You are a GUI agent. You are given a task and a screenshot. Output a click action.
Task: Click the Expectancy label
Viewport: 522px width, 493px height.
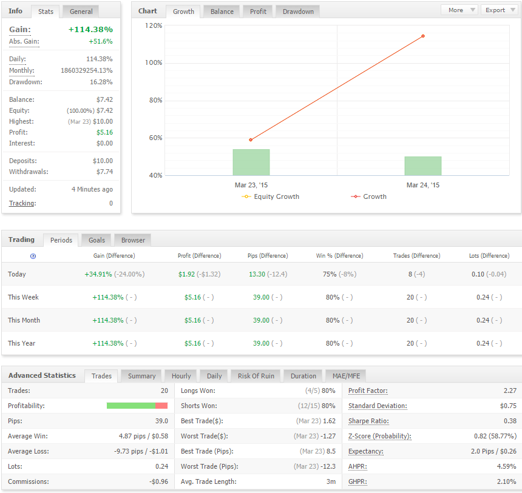[x=366, y=451]
